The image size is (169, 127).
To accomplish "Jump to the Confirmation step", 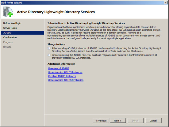I will [10, 37].
